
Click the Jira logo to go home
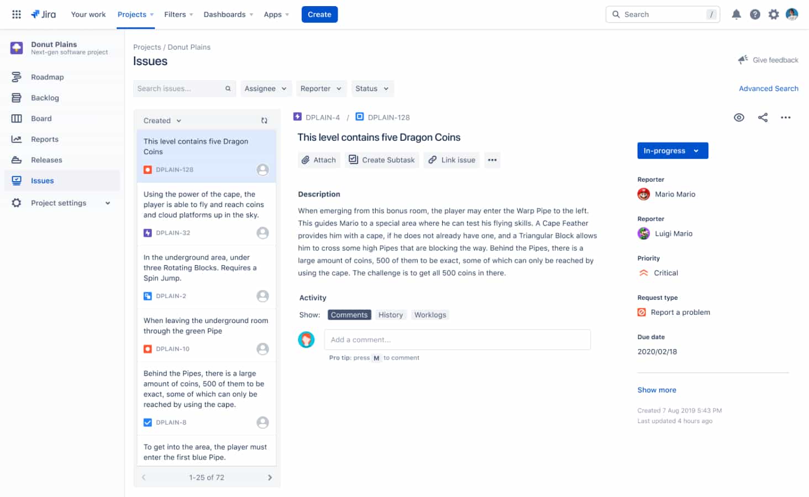click(43, 14)
